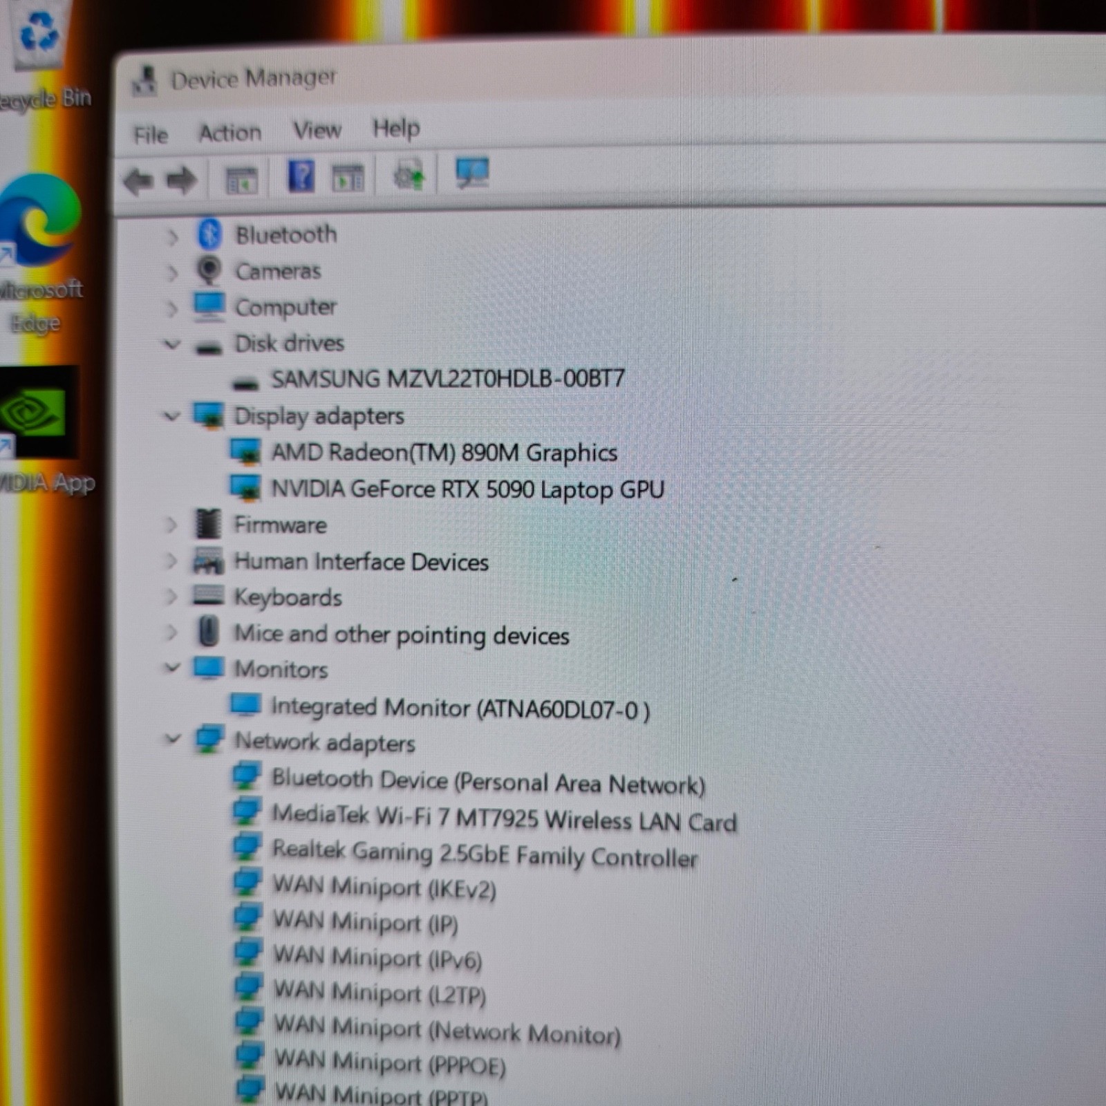Click the Mice and other pointing devices icon
1106x1106 pixels.
(208, 631)
